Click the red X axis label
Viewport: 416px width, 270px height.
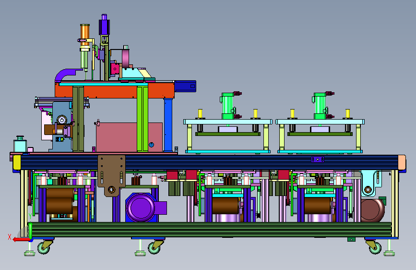(x=10, y=237)
